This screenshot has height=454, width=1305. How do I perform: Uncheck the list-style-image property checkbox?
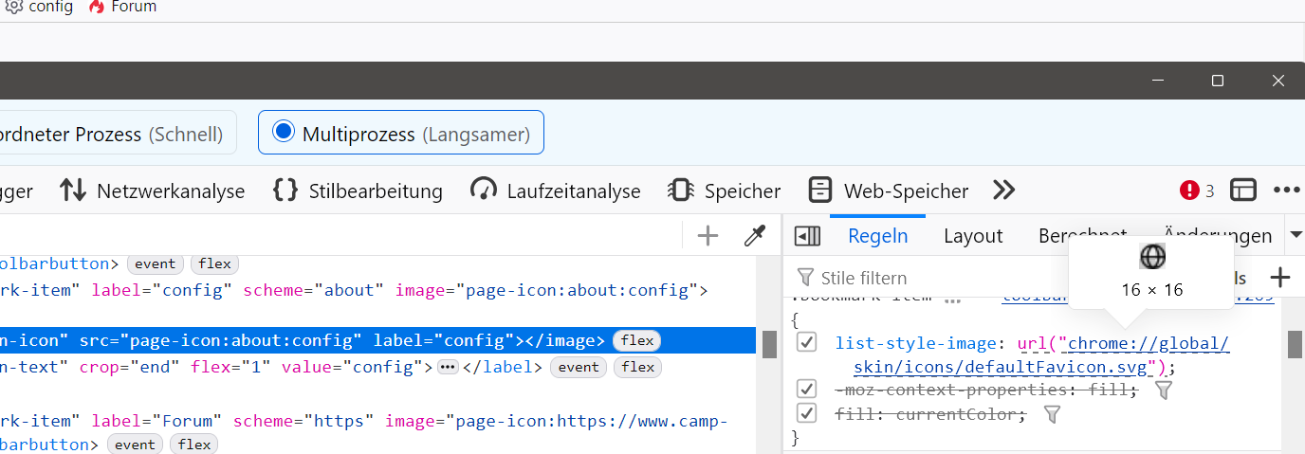(x=807, y=342)
